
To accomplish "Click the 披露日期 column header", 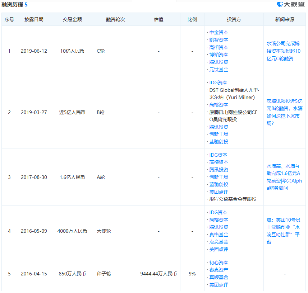I will (x=34, y=19).
